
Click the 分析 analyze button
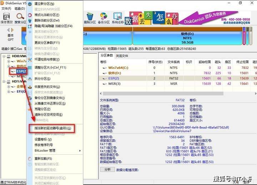point(107,170)
